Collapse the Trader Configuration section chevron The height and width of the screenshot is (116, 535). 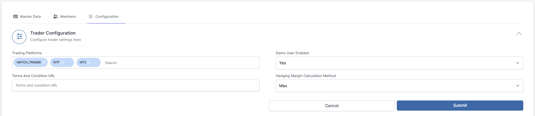tap(519, 34)
